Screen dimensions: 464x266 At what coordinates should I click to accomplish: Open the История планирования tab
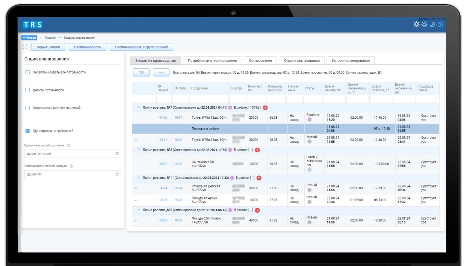coord(351,60)
